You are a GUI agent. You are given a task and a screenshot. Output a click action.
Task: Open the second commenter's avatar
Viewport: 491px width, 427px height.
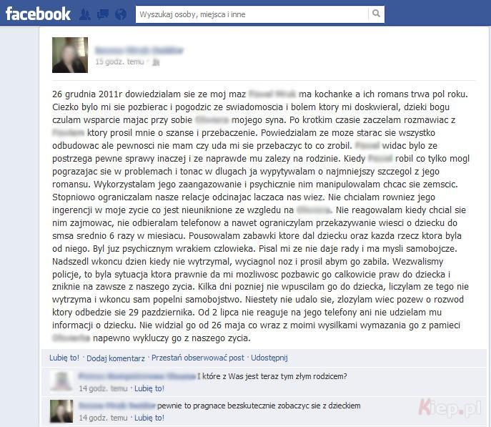point(61,411)
